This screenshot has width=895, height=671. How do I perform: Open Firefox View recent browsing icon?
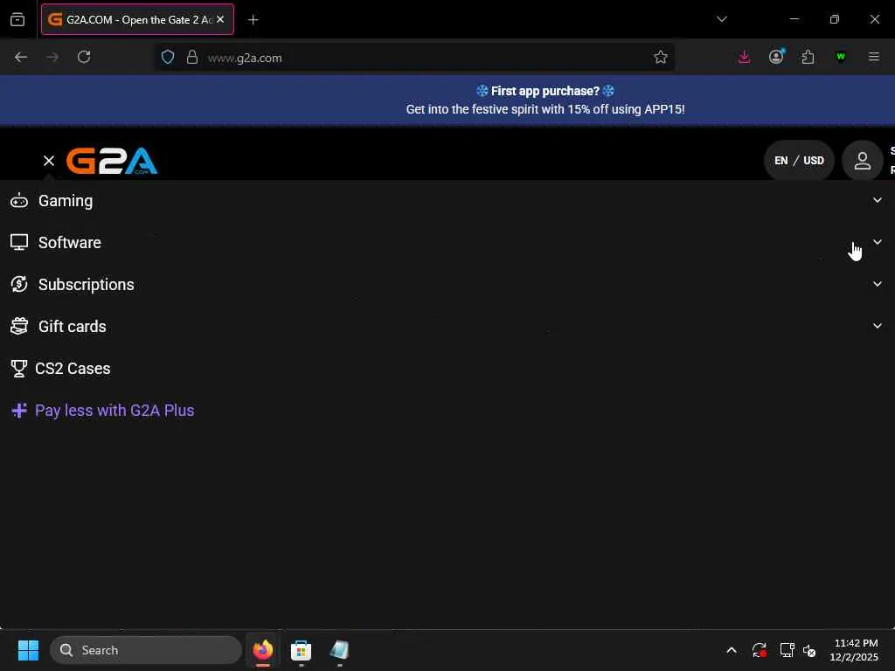point(17,19)
